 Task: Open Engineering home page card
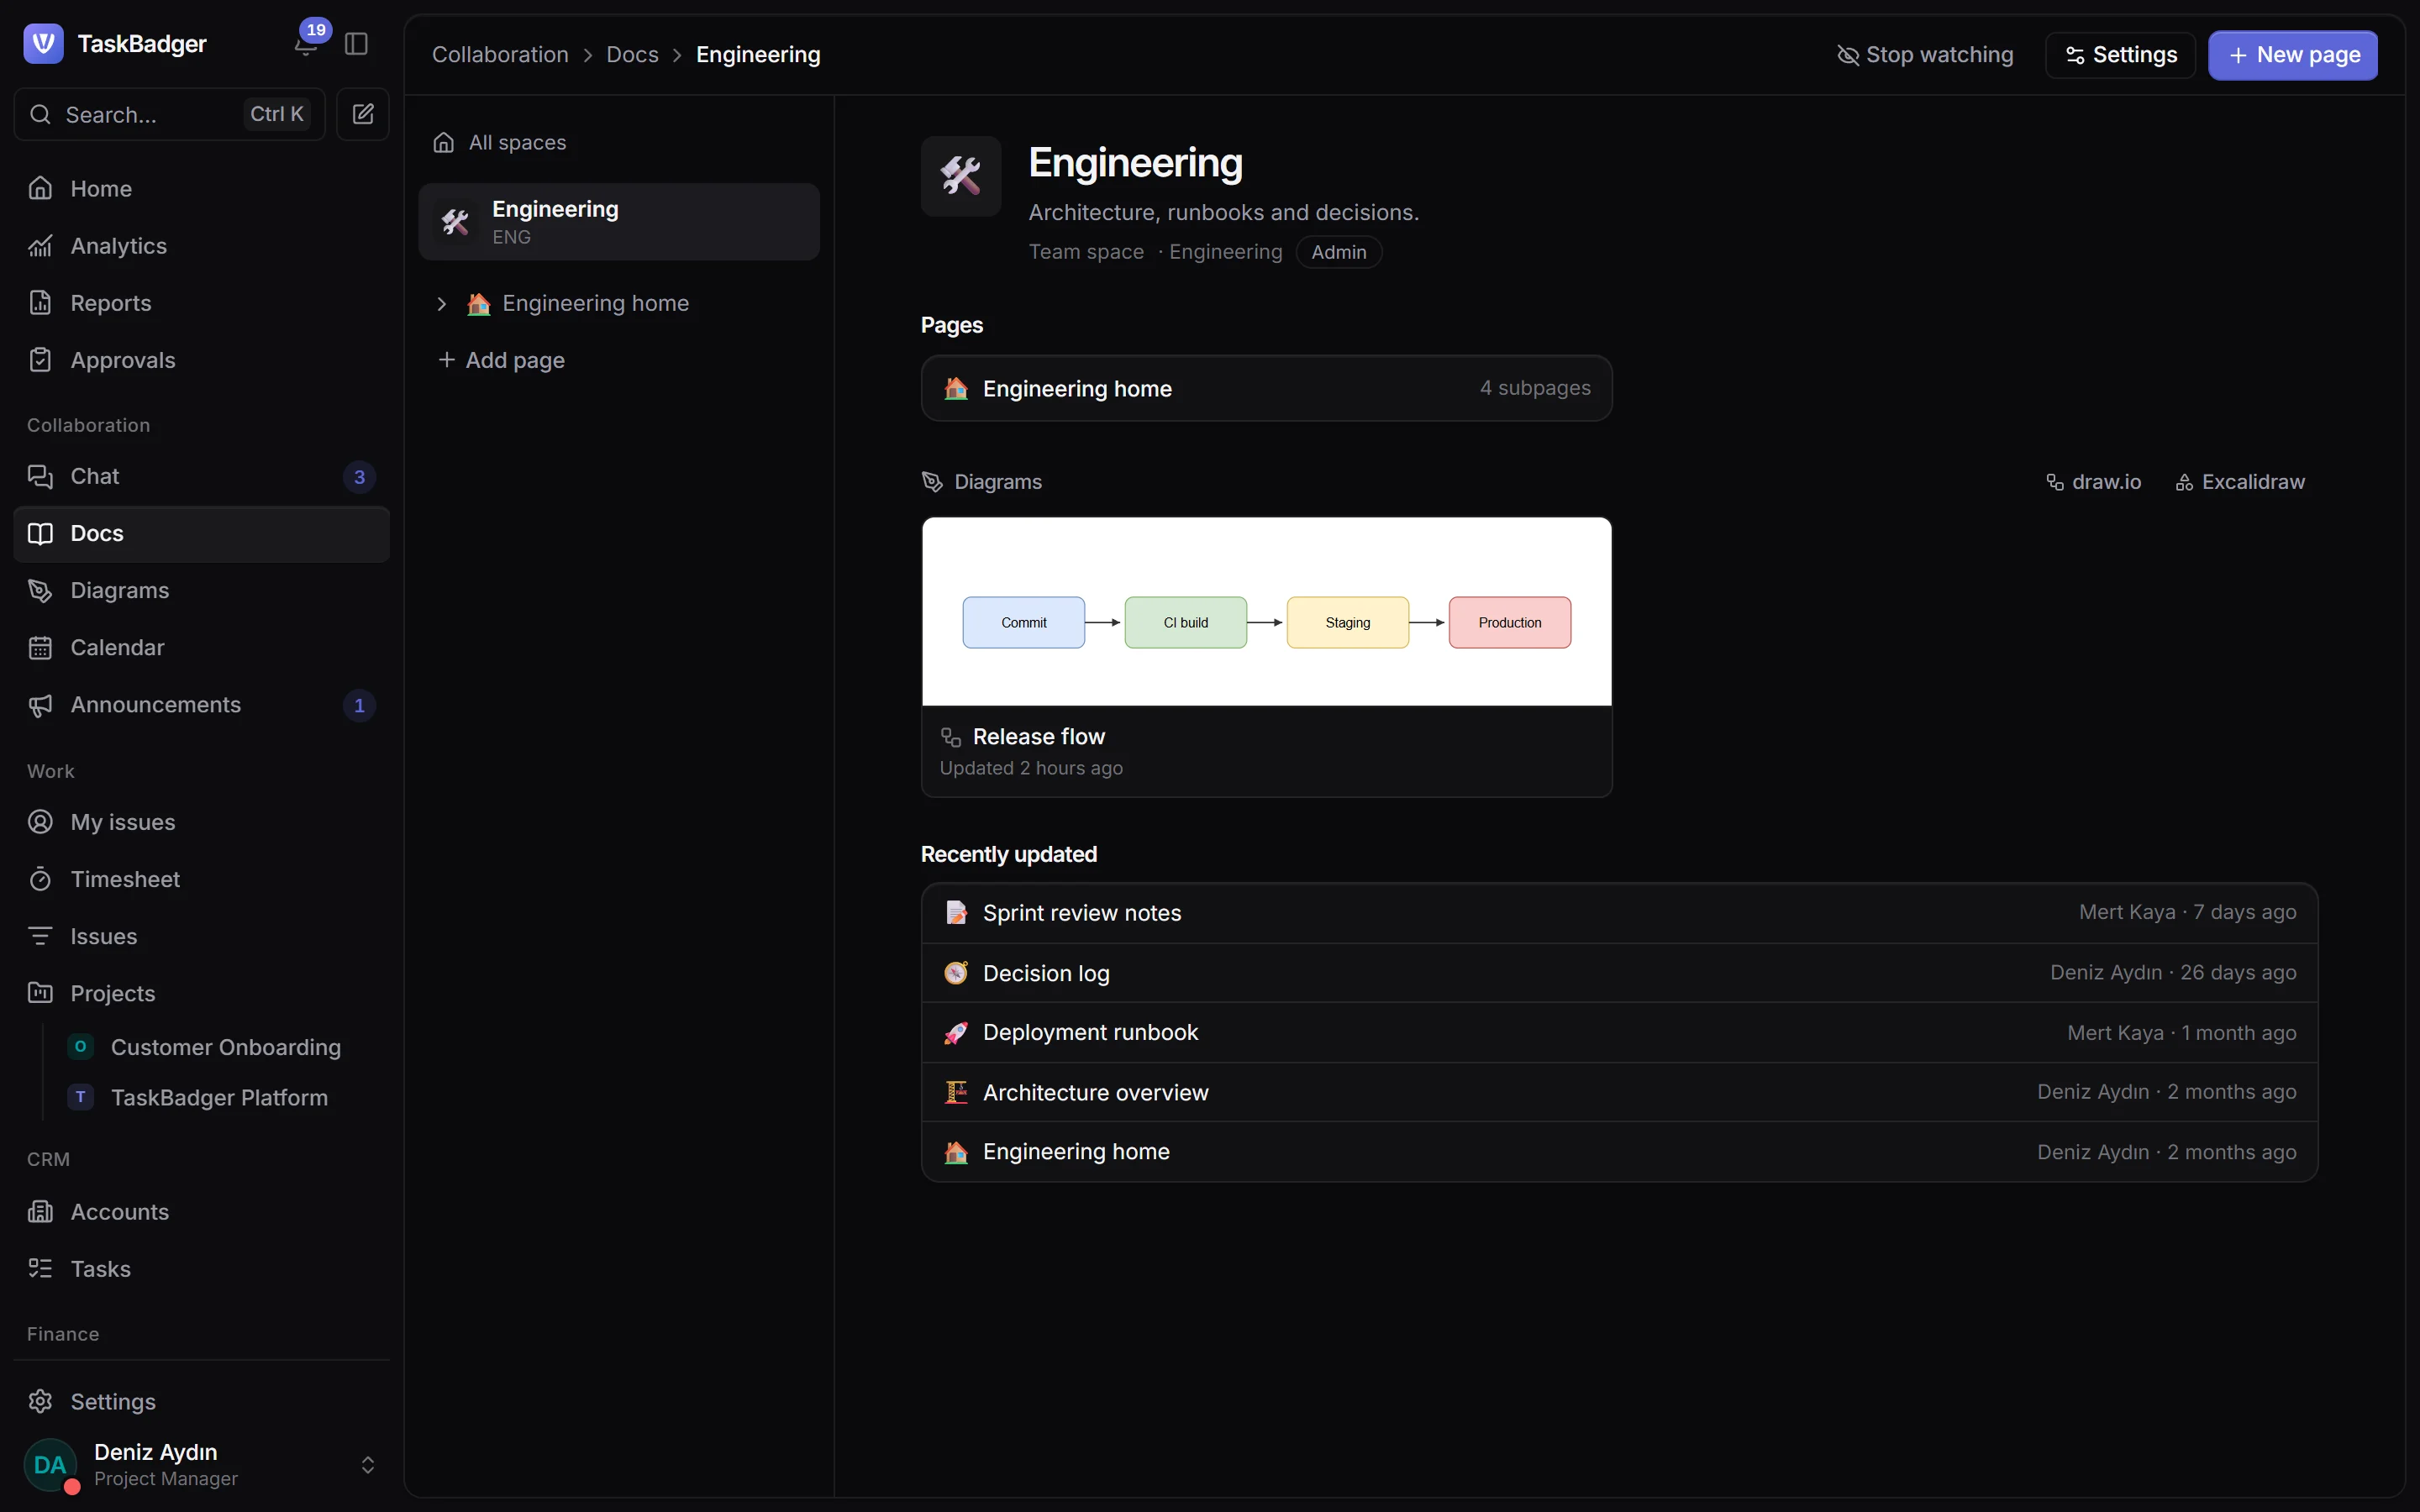[x=1266, y=388]
